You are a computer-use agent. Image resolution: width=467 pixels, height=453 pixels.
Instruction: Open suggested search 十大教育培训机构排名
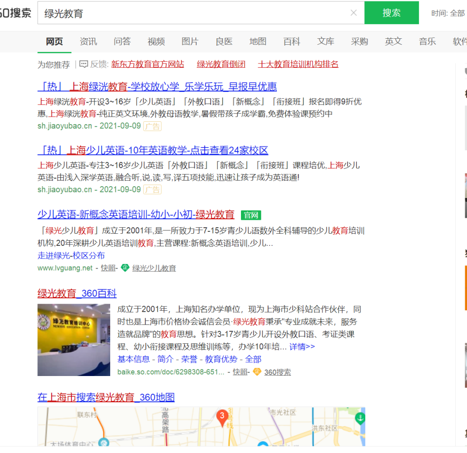coord(298,64)
